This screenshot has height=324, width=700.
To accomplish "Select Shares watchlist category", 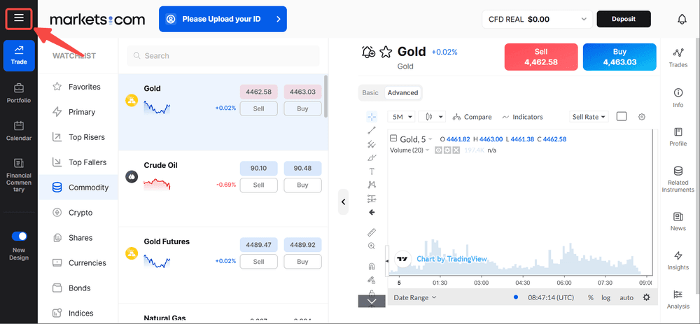I will [x=78, y=238].
